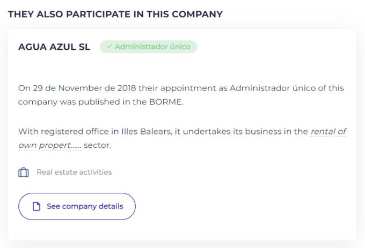Click the word "COMPANY" in the heading
365x248 pixels.
coord(198,14)
